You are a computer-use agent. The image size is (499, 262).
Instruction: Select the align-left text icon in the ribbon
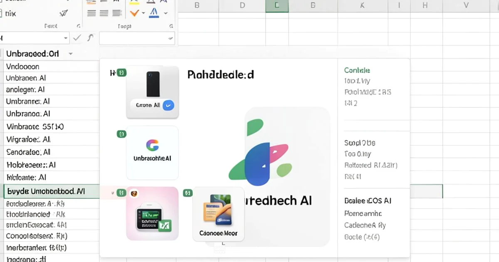[91, 12]
